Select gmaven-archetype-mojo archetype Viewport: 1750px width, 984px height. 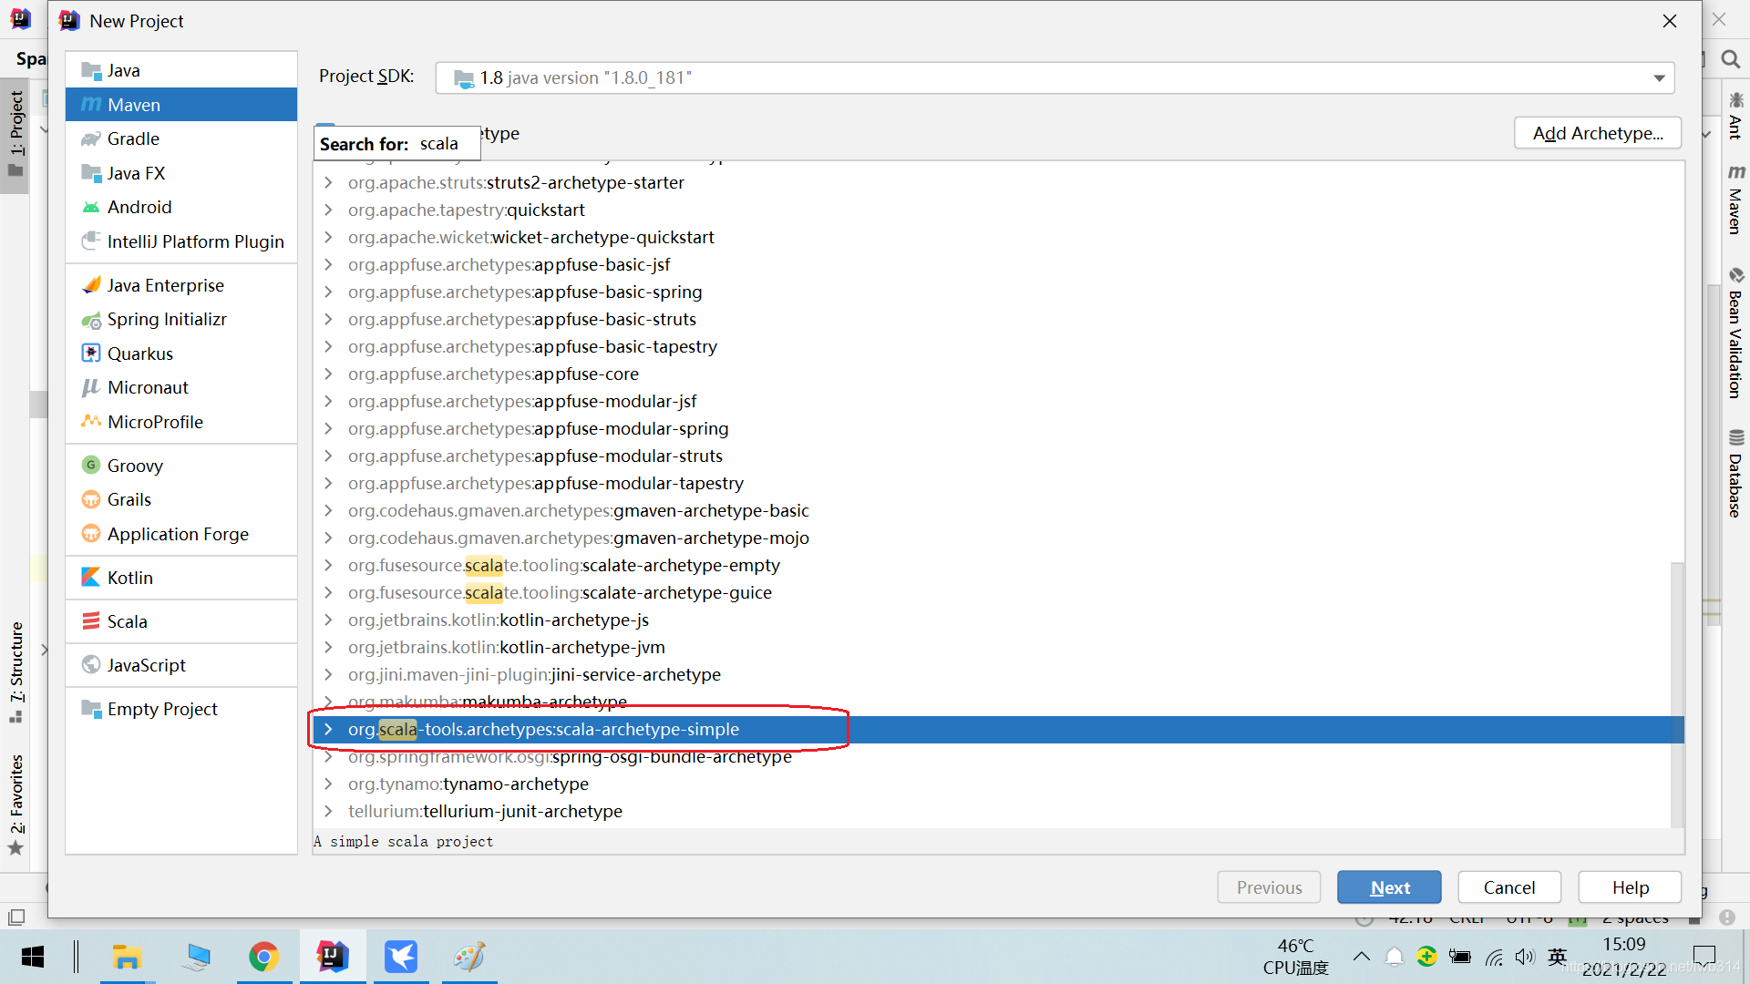(578, 538)
